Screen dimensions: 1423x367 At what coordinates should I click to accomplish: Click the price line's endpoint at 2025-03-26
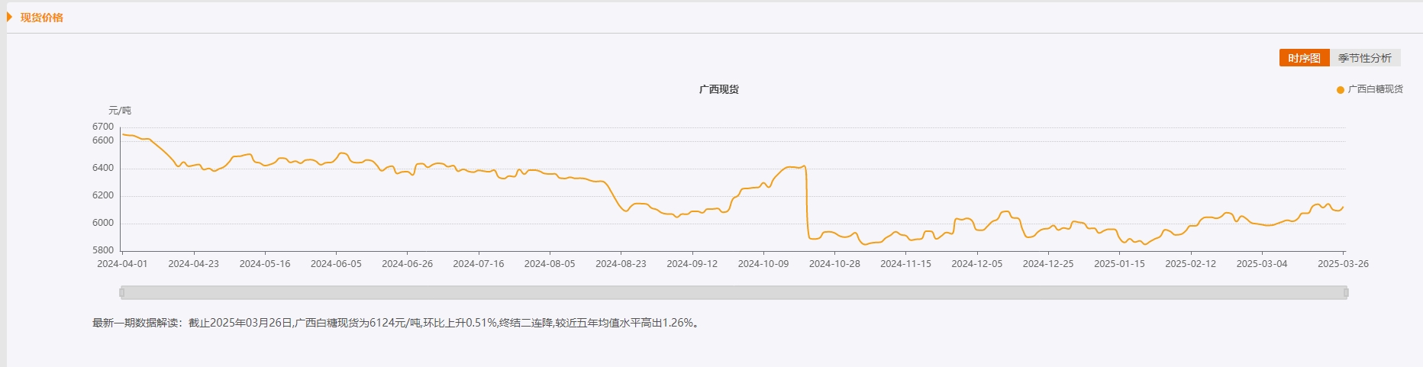click(x=1343, y=207)
